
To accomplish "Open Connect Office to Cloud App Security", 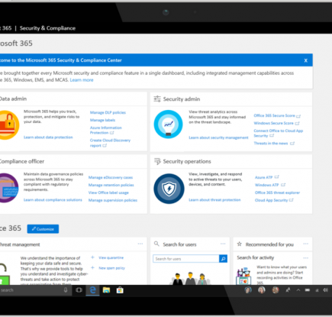I will [x=279, y=133].
